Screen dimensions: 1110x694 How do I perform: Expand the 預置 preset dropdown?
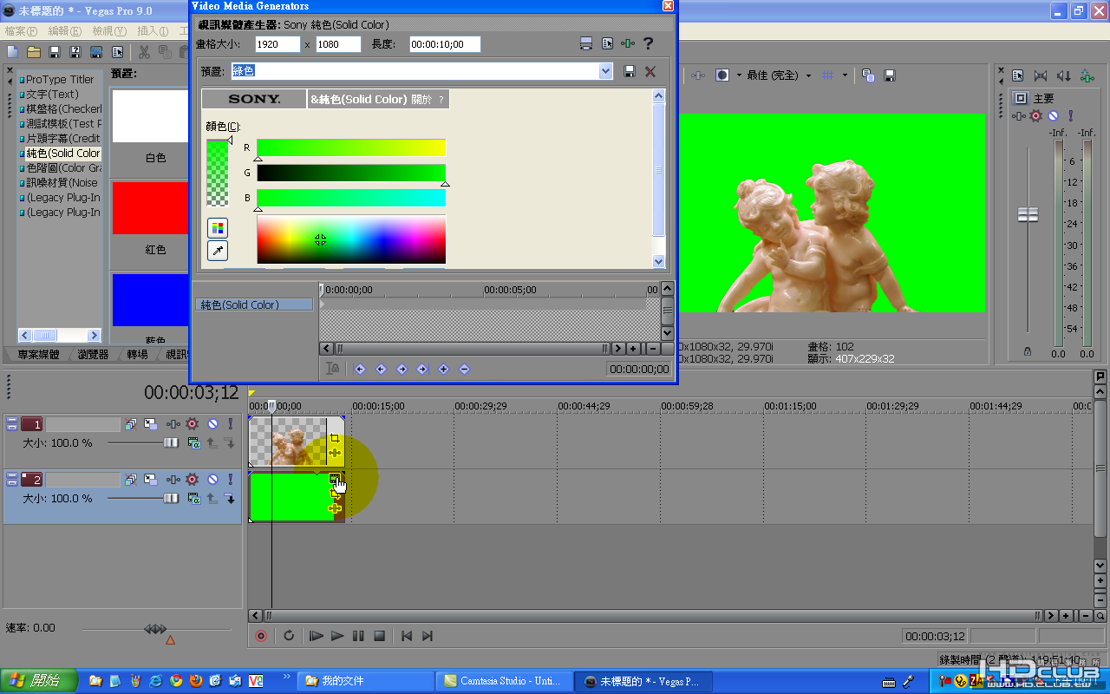(605, 71)
